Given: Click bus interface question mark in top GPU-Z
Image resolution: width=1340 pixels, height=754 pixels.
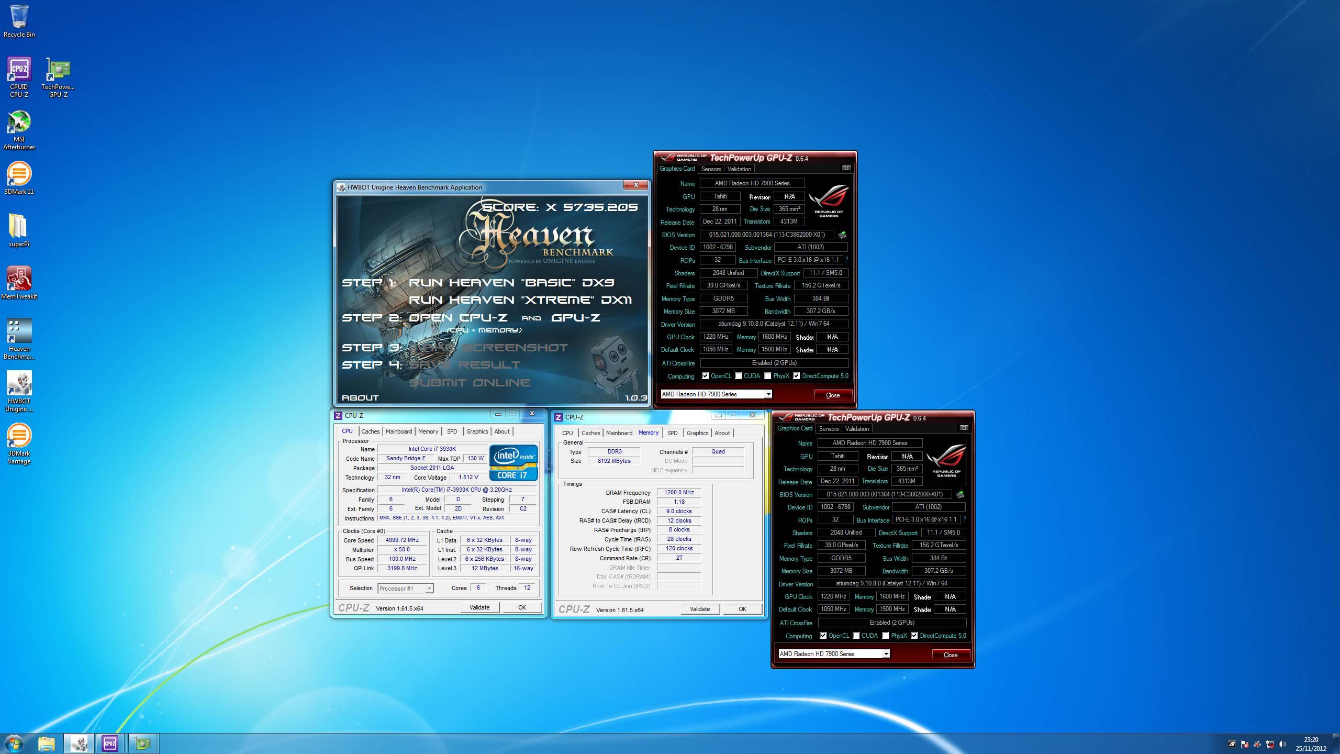Looking at the screenshot, I should 846,260.
